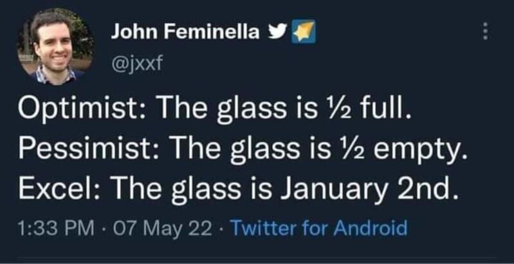Click the display name John Feminella
The width and height of the screenshot is (514, 264).
click(185, 32)
